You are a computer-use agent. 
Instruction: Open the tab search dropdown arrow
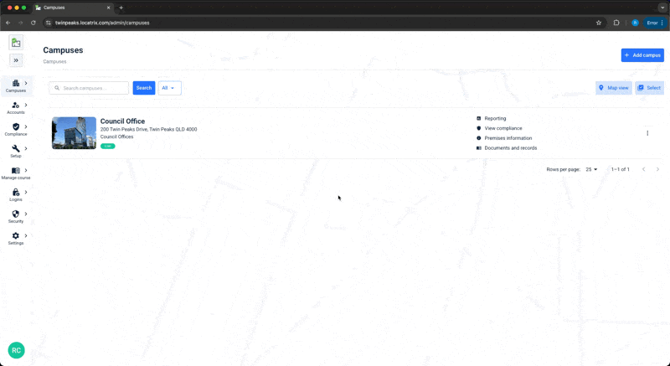[662, 8]
